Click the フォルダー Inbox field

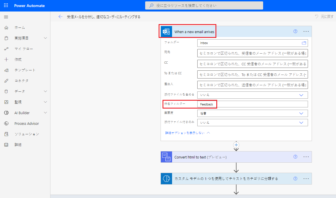[252, 43]
